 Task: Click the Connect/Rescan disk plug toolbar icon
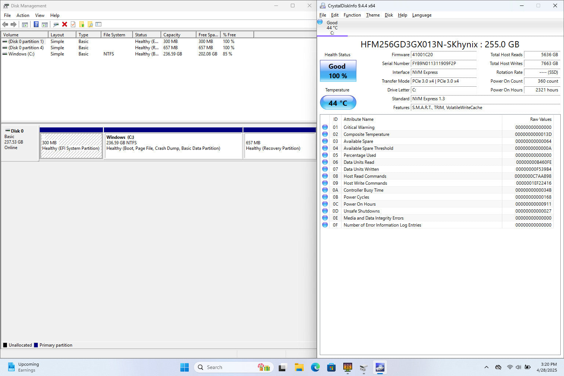point(56,24)
